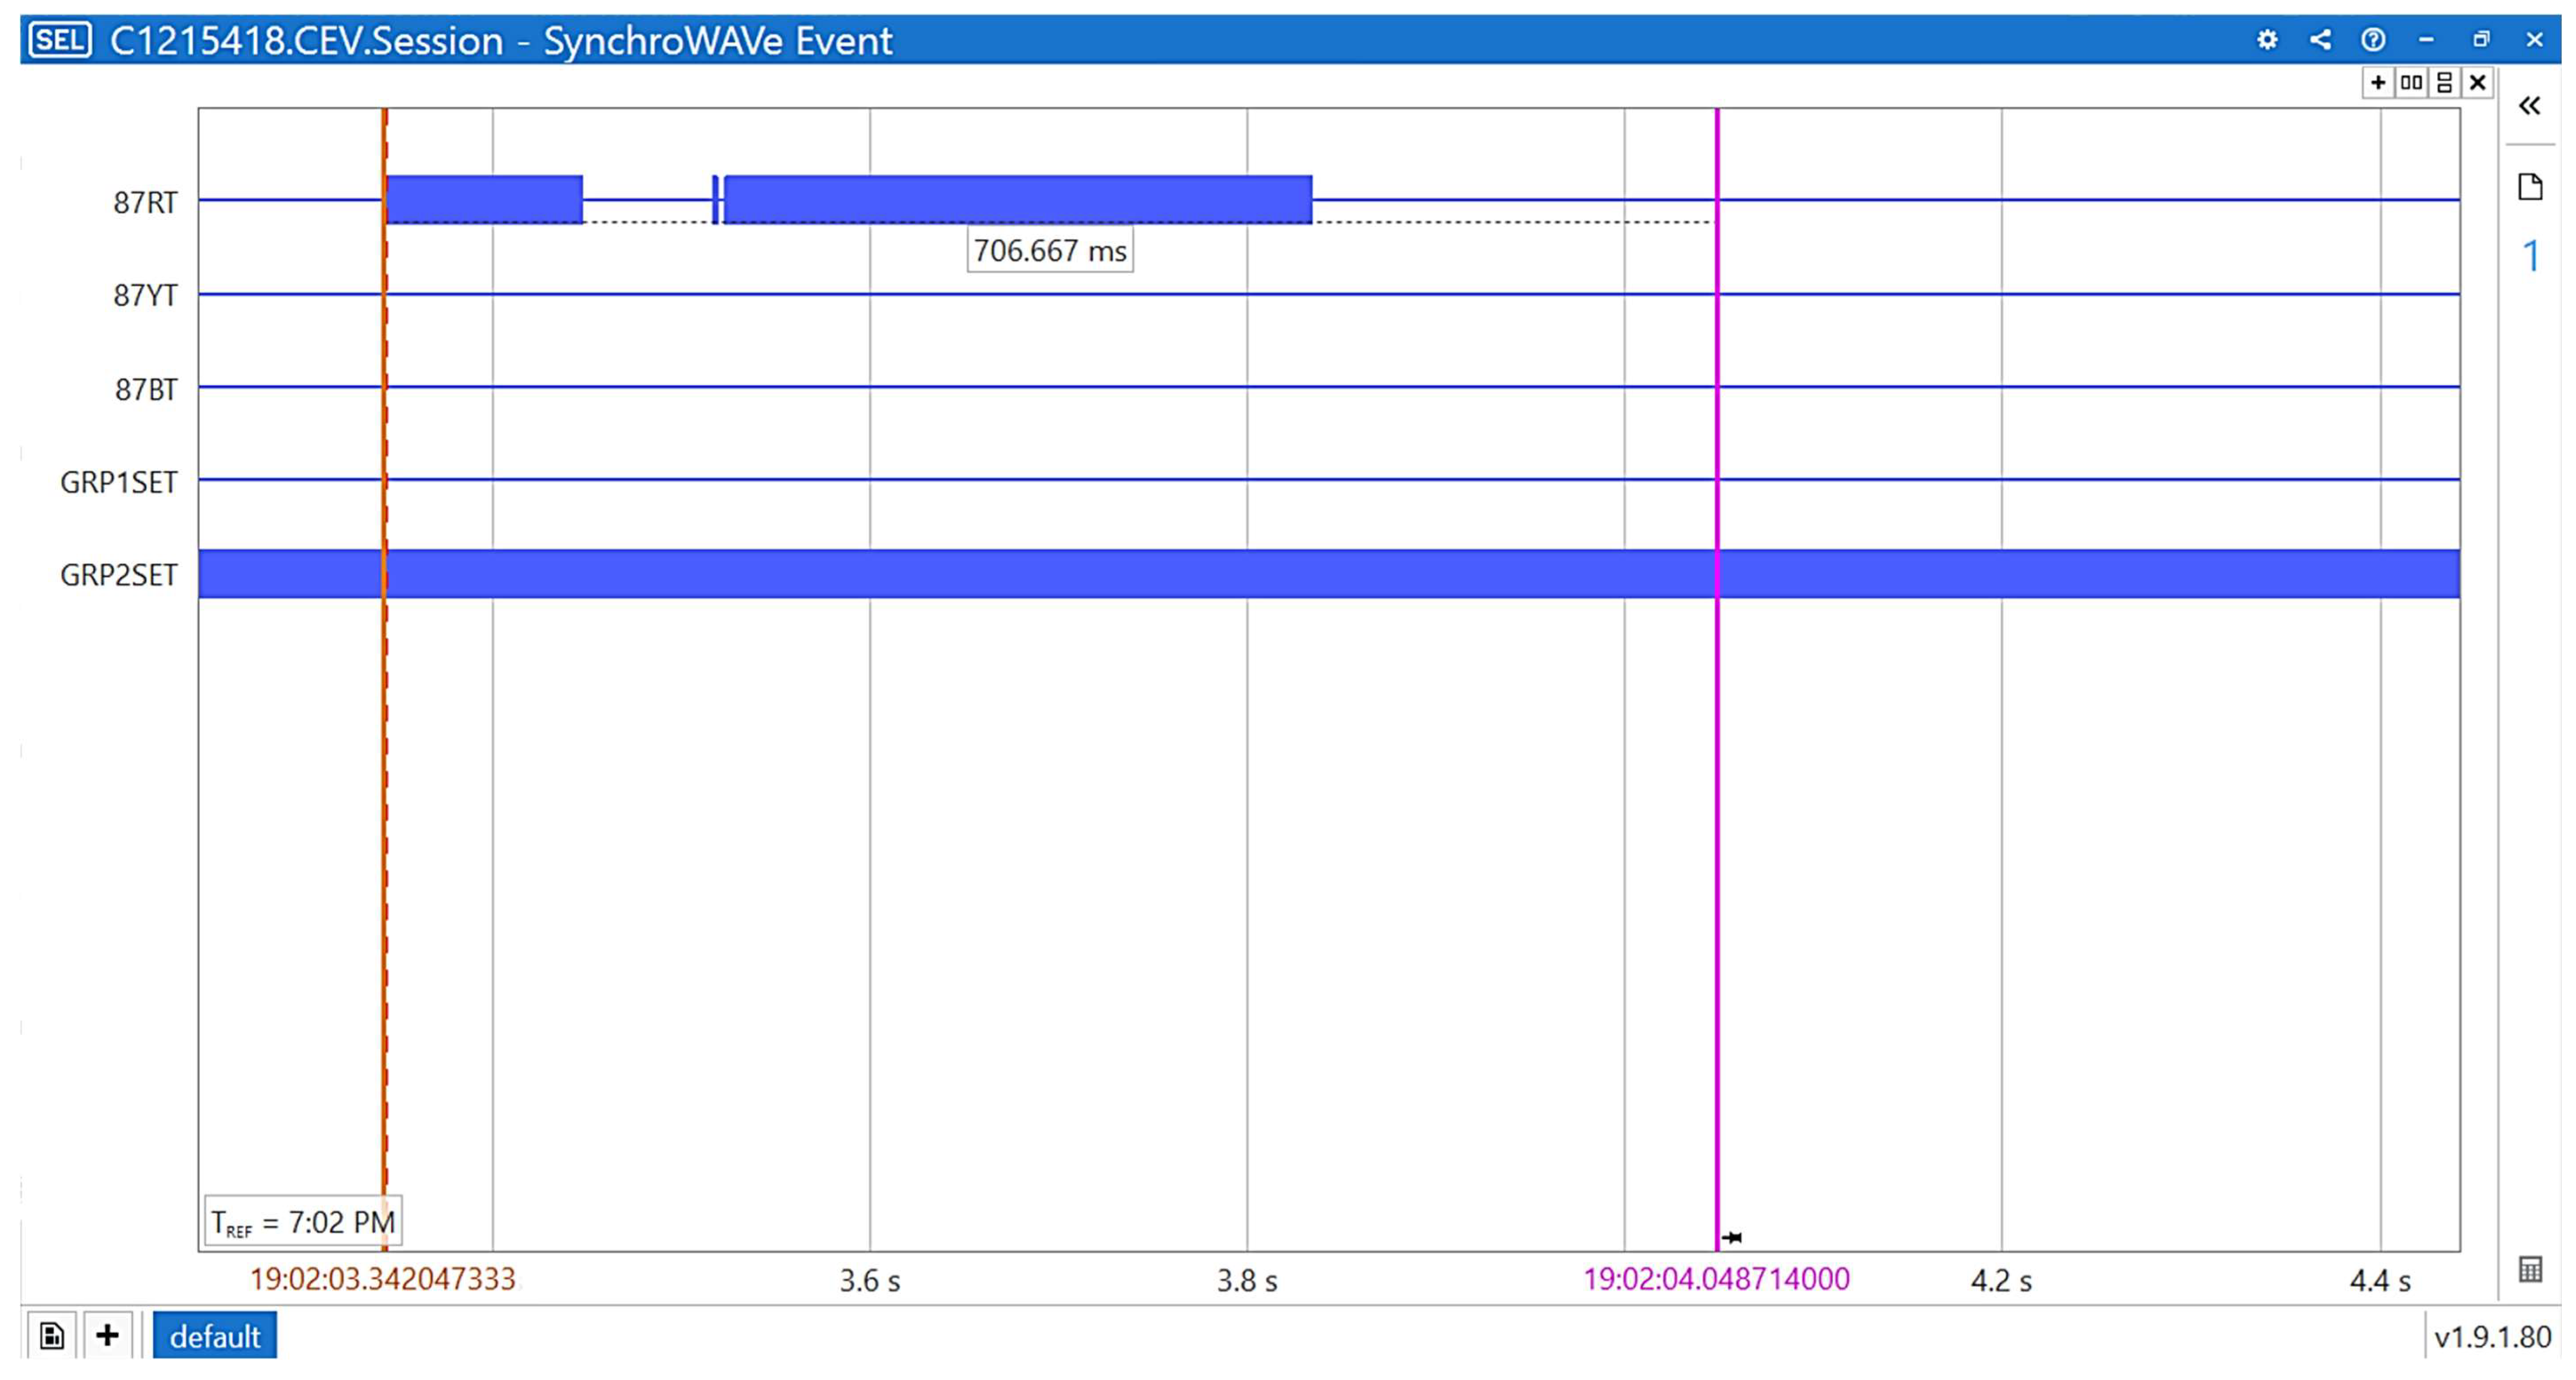Viewport: 2576px width, 1380px height.
Task: Open the settings gear in title bar
Action: 2267,40
